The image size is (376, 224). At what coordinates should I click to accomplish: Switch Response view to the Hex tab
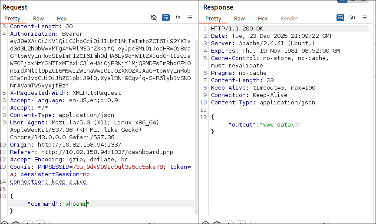pos(263,19)
